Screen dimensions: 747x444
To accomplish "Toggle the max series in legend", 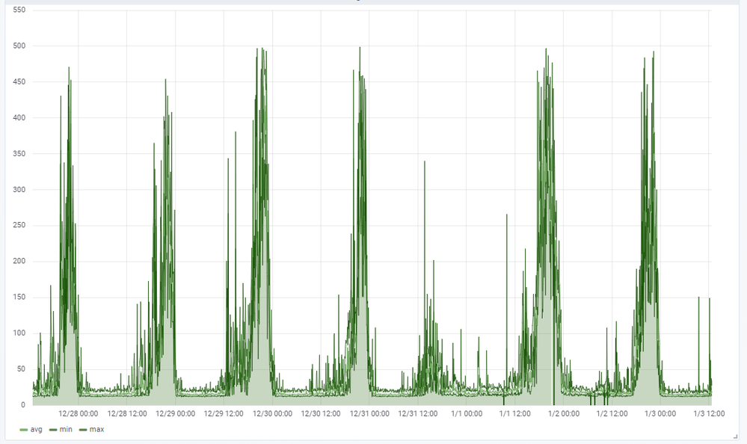I will [x=96, y=429].
